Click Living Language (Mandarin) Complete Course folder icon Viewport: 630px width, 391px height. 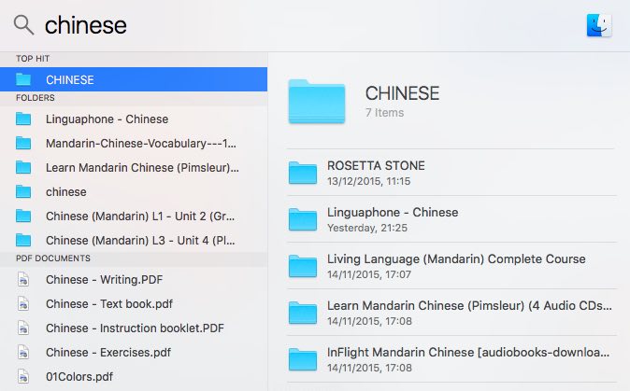point(303,266)
